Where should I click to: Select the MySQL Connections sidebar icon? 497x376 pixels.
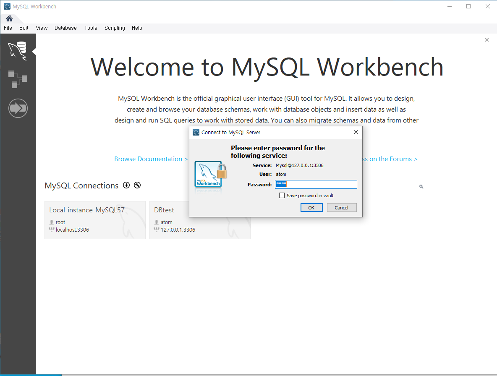18,51
